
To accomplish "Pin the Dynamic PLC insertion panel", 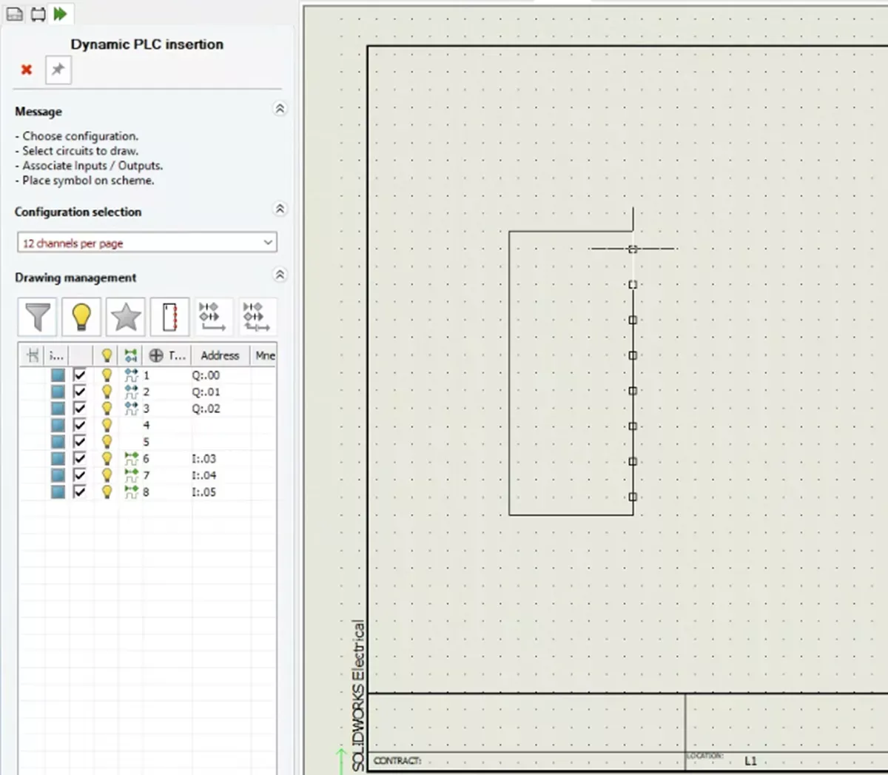I will [x=58, y=70].
